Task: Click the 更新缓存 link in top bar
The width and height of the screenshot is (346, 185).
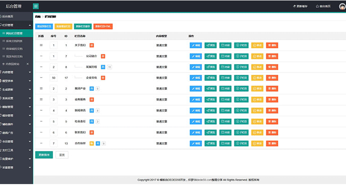Action: coord(300,6)
